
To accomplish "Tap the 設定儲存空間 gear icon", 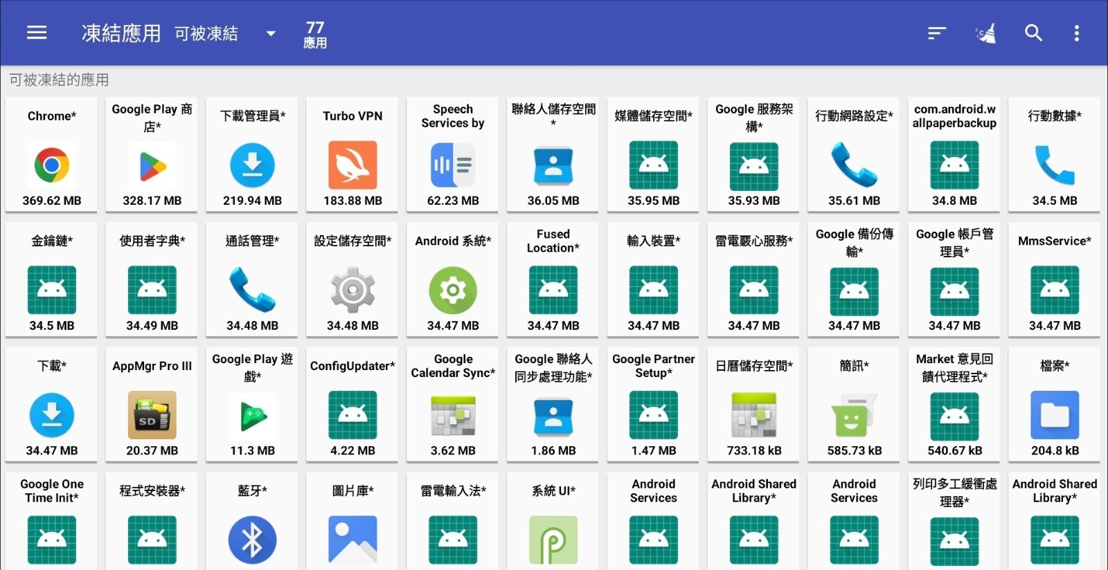I will 352,291.
